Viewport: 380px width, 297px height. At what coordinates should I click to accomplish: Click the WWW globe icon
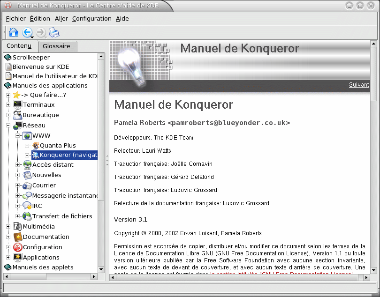click(x=27, y=135)
